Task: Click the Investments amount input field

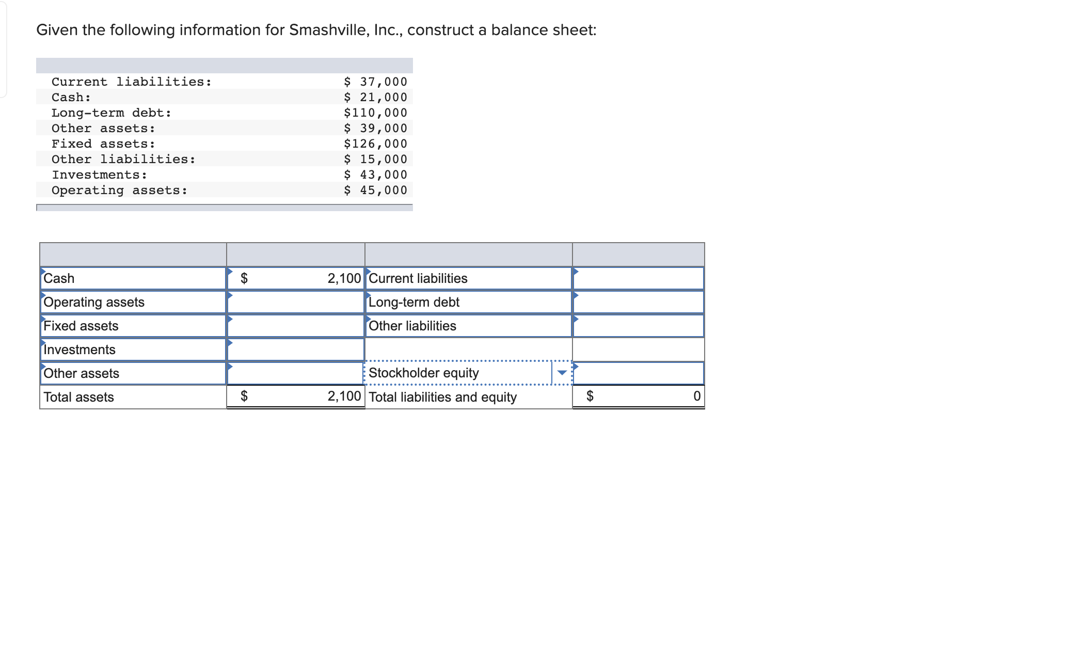Action: [296, 350]
